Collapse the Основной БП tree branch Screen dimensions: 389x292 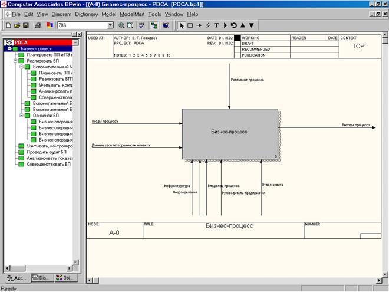(x=21, y=115)
